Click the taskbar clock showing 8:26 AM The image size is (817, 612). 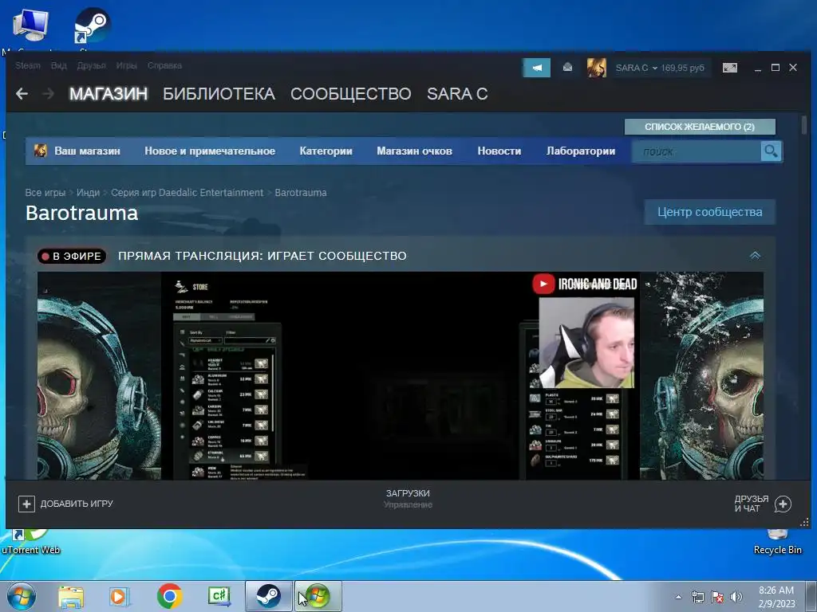point(776,597)
